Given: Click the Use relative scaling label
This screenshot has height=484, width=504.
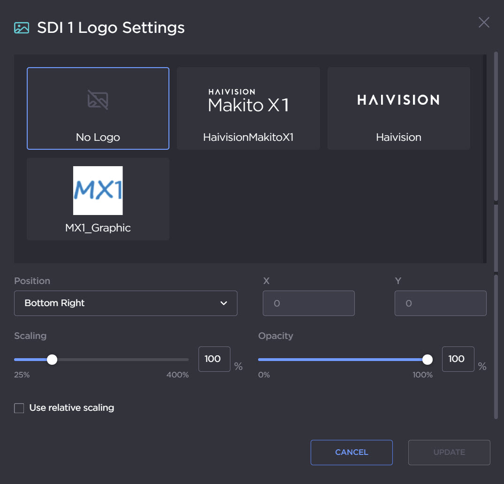Looking at the screenshot, I should coord(71,408).
